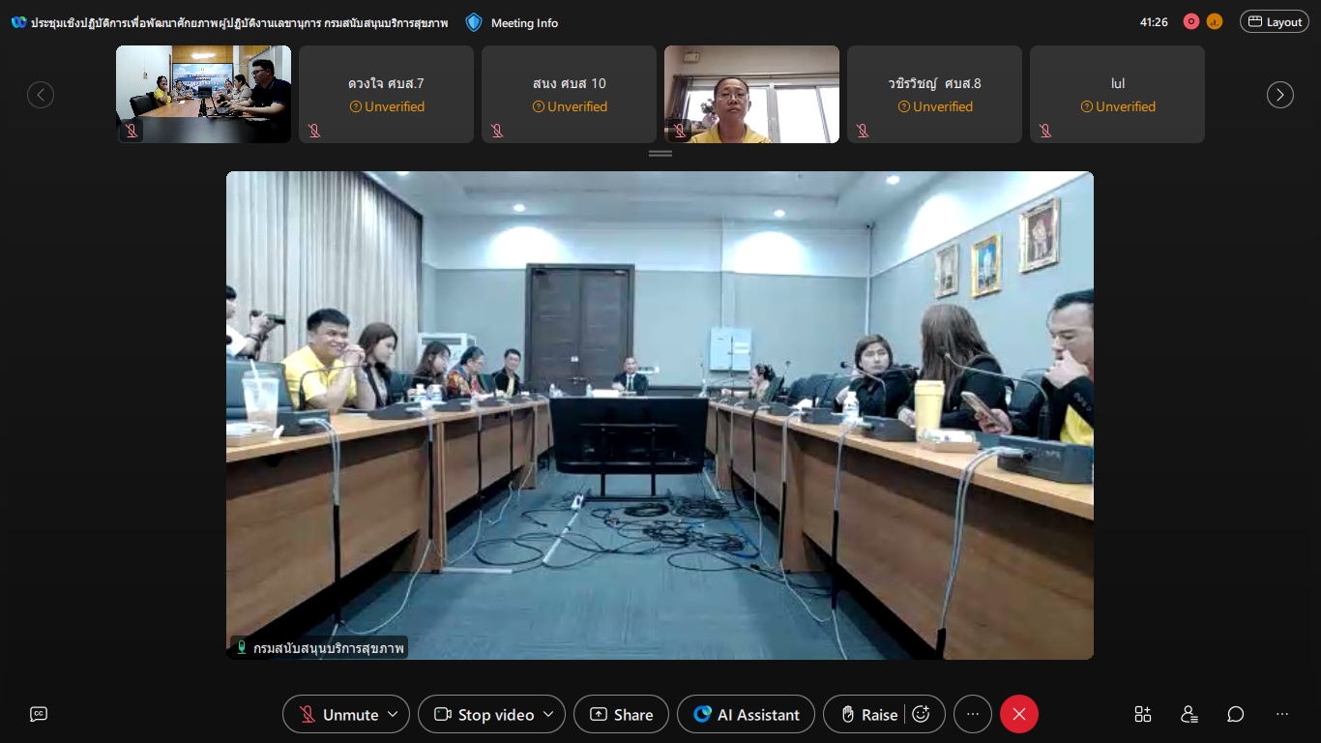Expand the video options arrow beside Stop video
Viewport: 1321px width, 743px height.
pyautogui.click(x=548, y=714)
